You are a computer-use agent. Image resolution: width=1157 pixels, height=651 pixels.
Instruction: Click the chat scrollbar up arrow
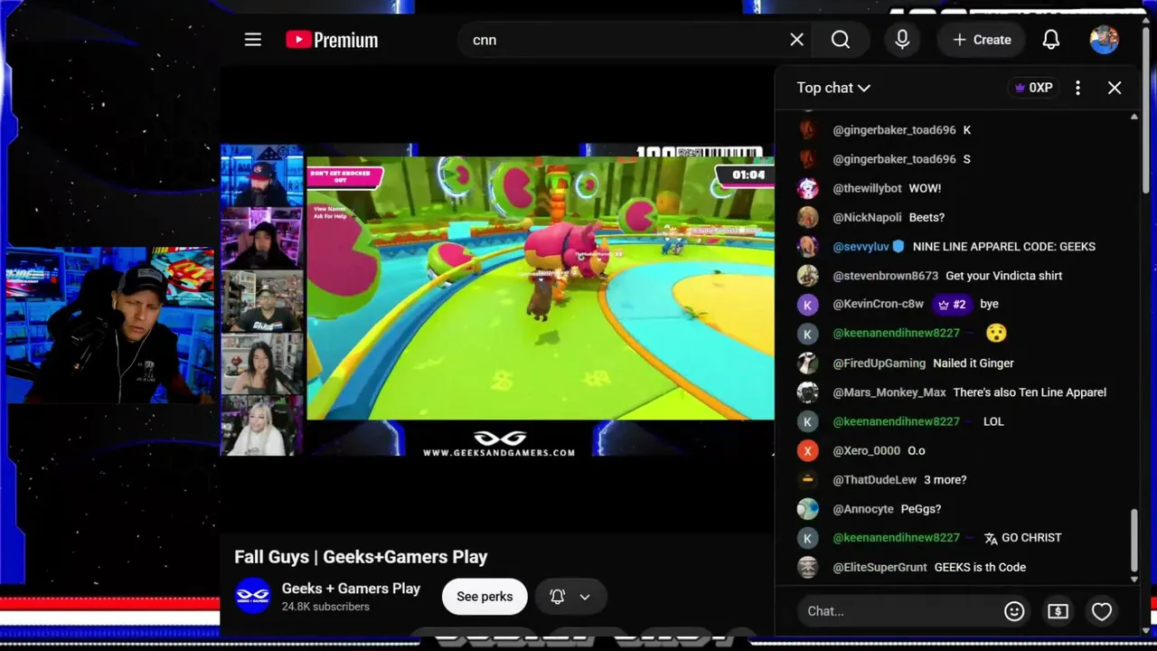[x=1134, y=117]
